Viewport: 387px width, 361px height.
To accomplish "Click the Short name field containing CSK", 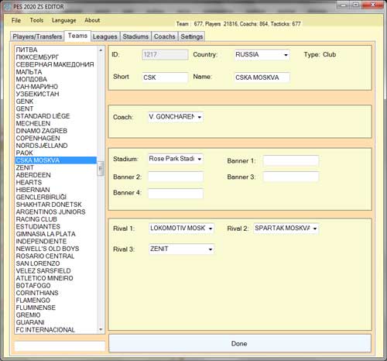I will (x=165, y=77).
